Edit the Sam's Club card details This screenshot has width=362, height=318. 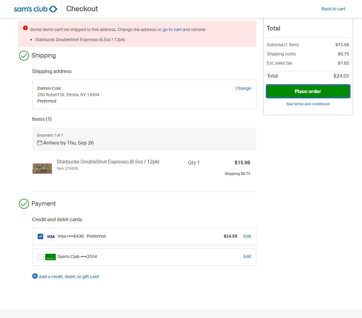coord(247,257)
